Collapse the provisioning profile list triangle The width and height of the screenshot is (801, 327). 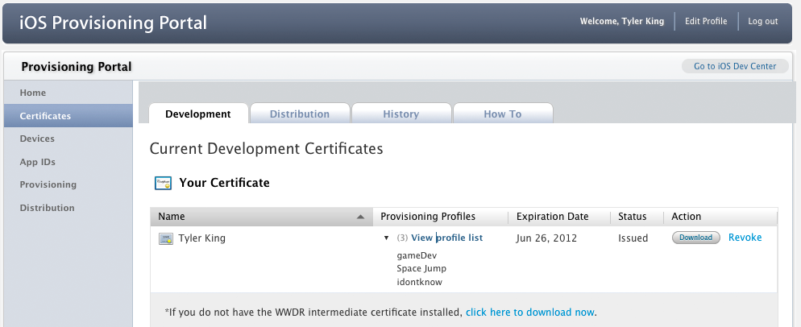tap(386, 238)
